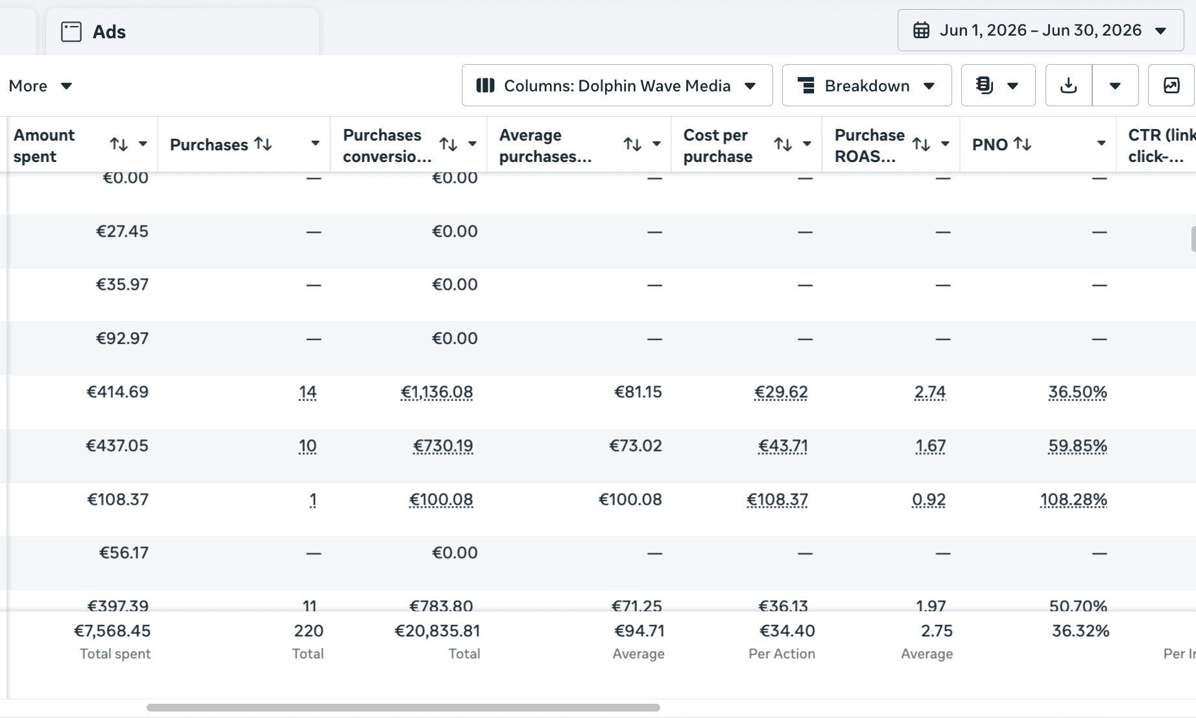Expand the export options arrow
1196x718 pixels.
pos(1116,86)
